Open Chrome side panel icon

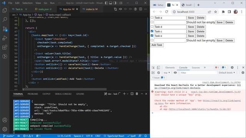(229, 12)
